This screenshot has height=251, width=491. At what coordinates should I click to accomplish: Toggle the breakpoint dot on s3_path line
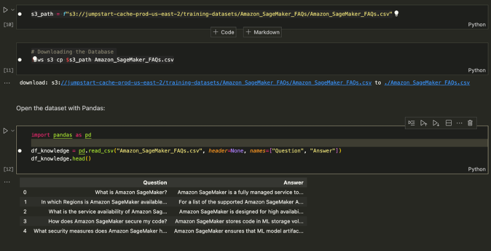click(20, 14)
